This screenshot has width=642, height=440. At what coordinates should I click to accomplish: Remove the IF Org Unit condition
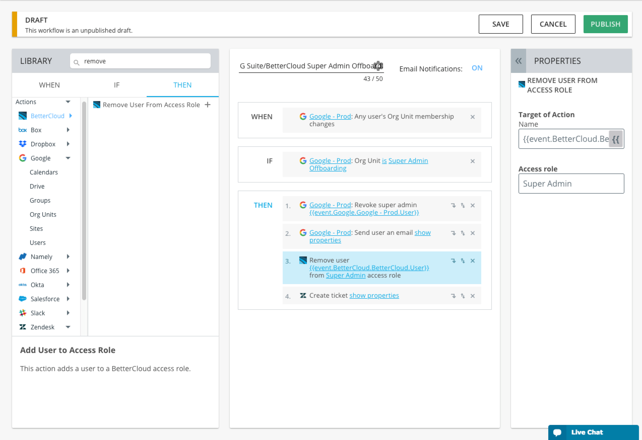[473, 161]
